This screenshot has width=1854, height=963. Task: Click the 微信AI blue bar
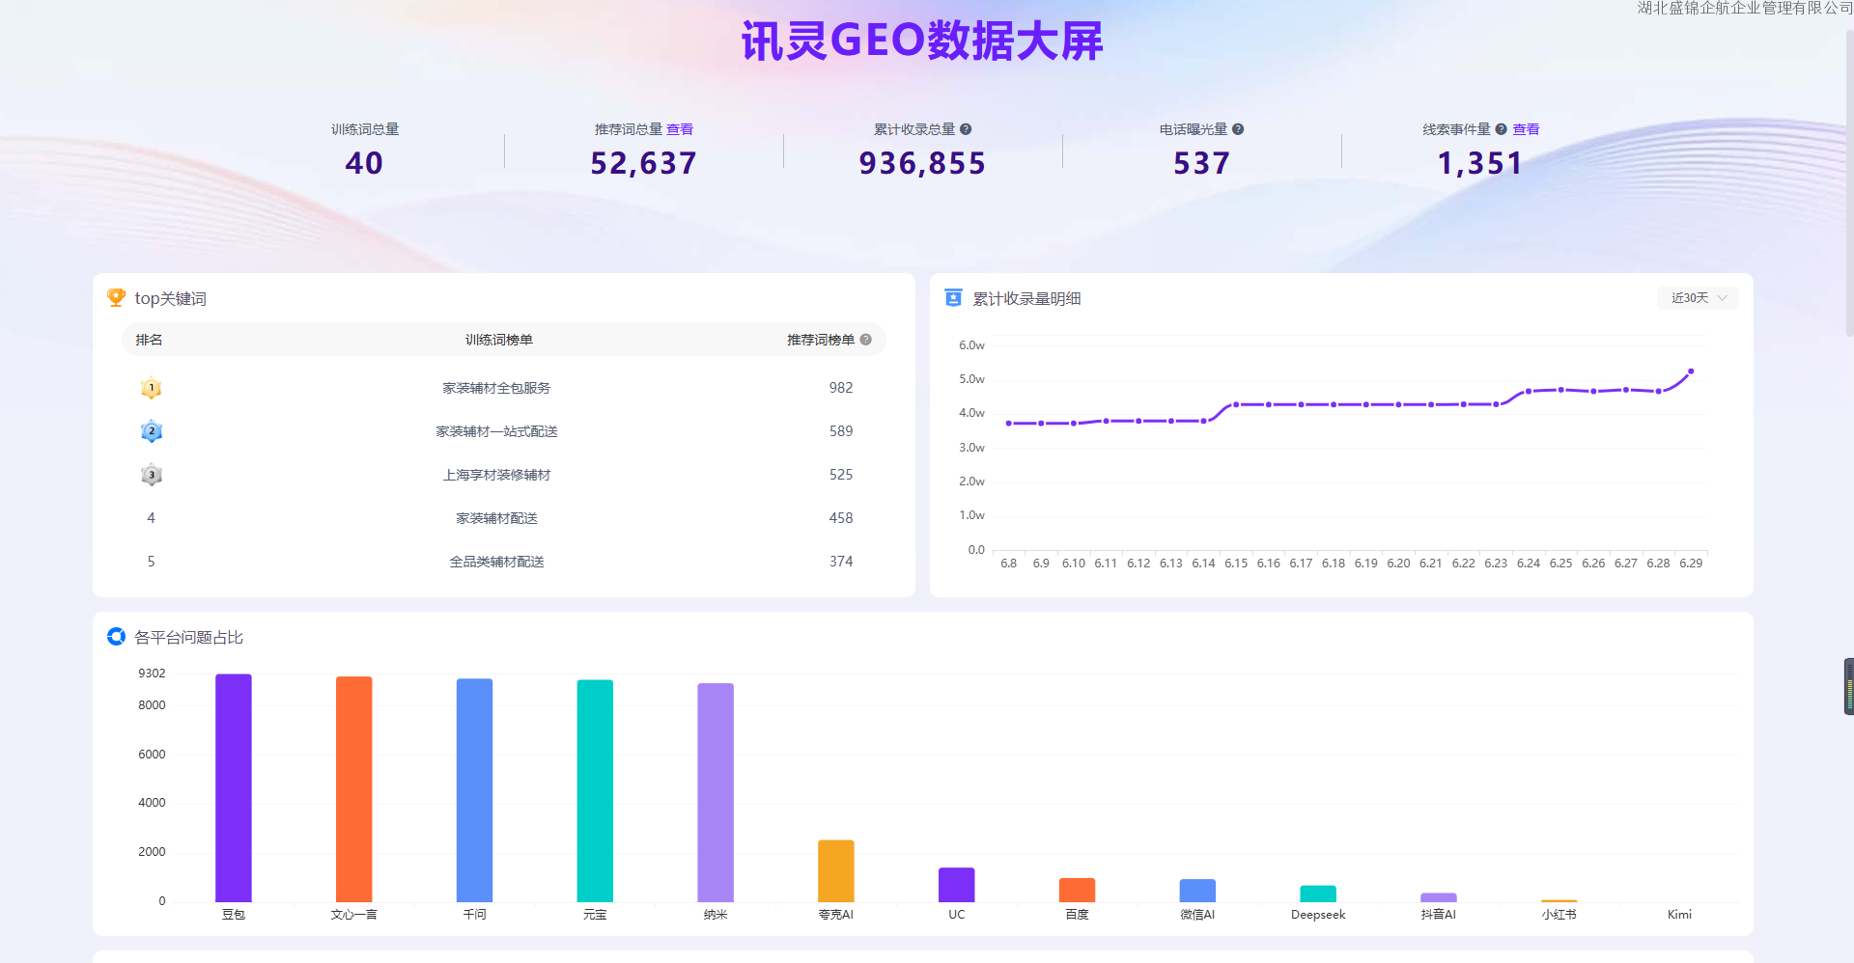pyautogui.click(x=1197, y=891)
